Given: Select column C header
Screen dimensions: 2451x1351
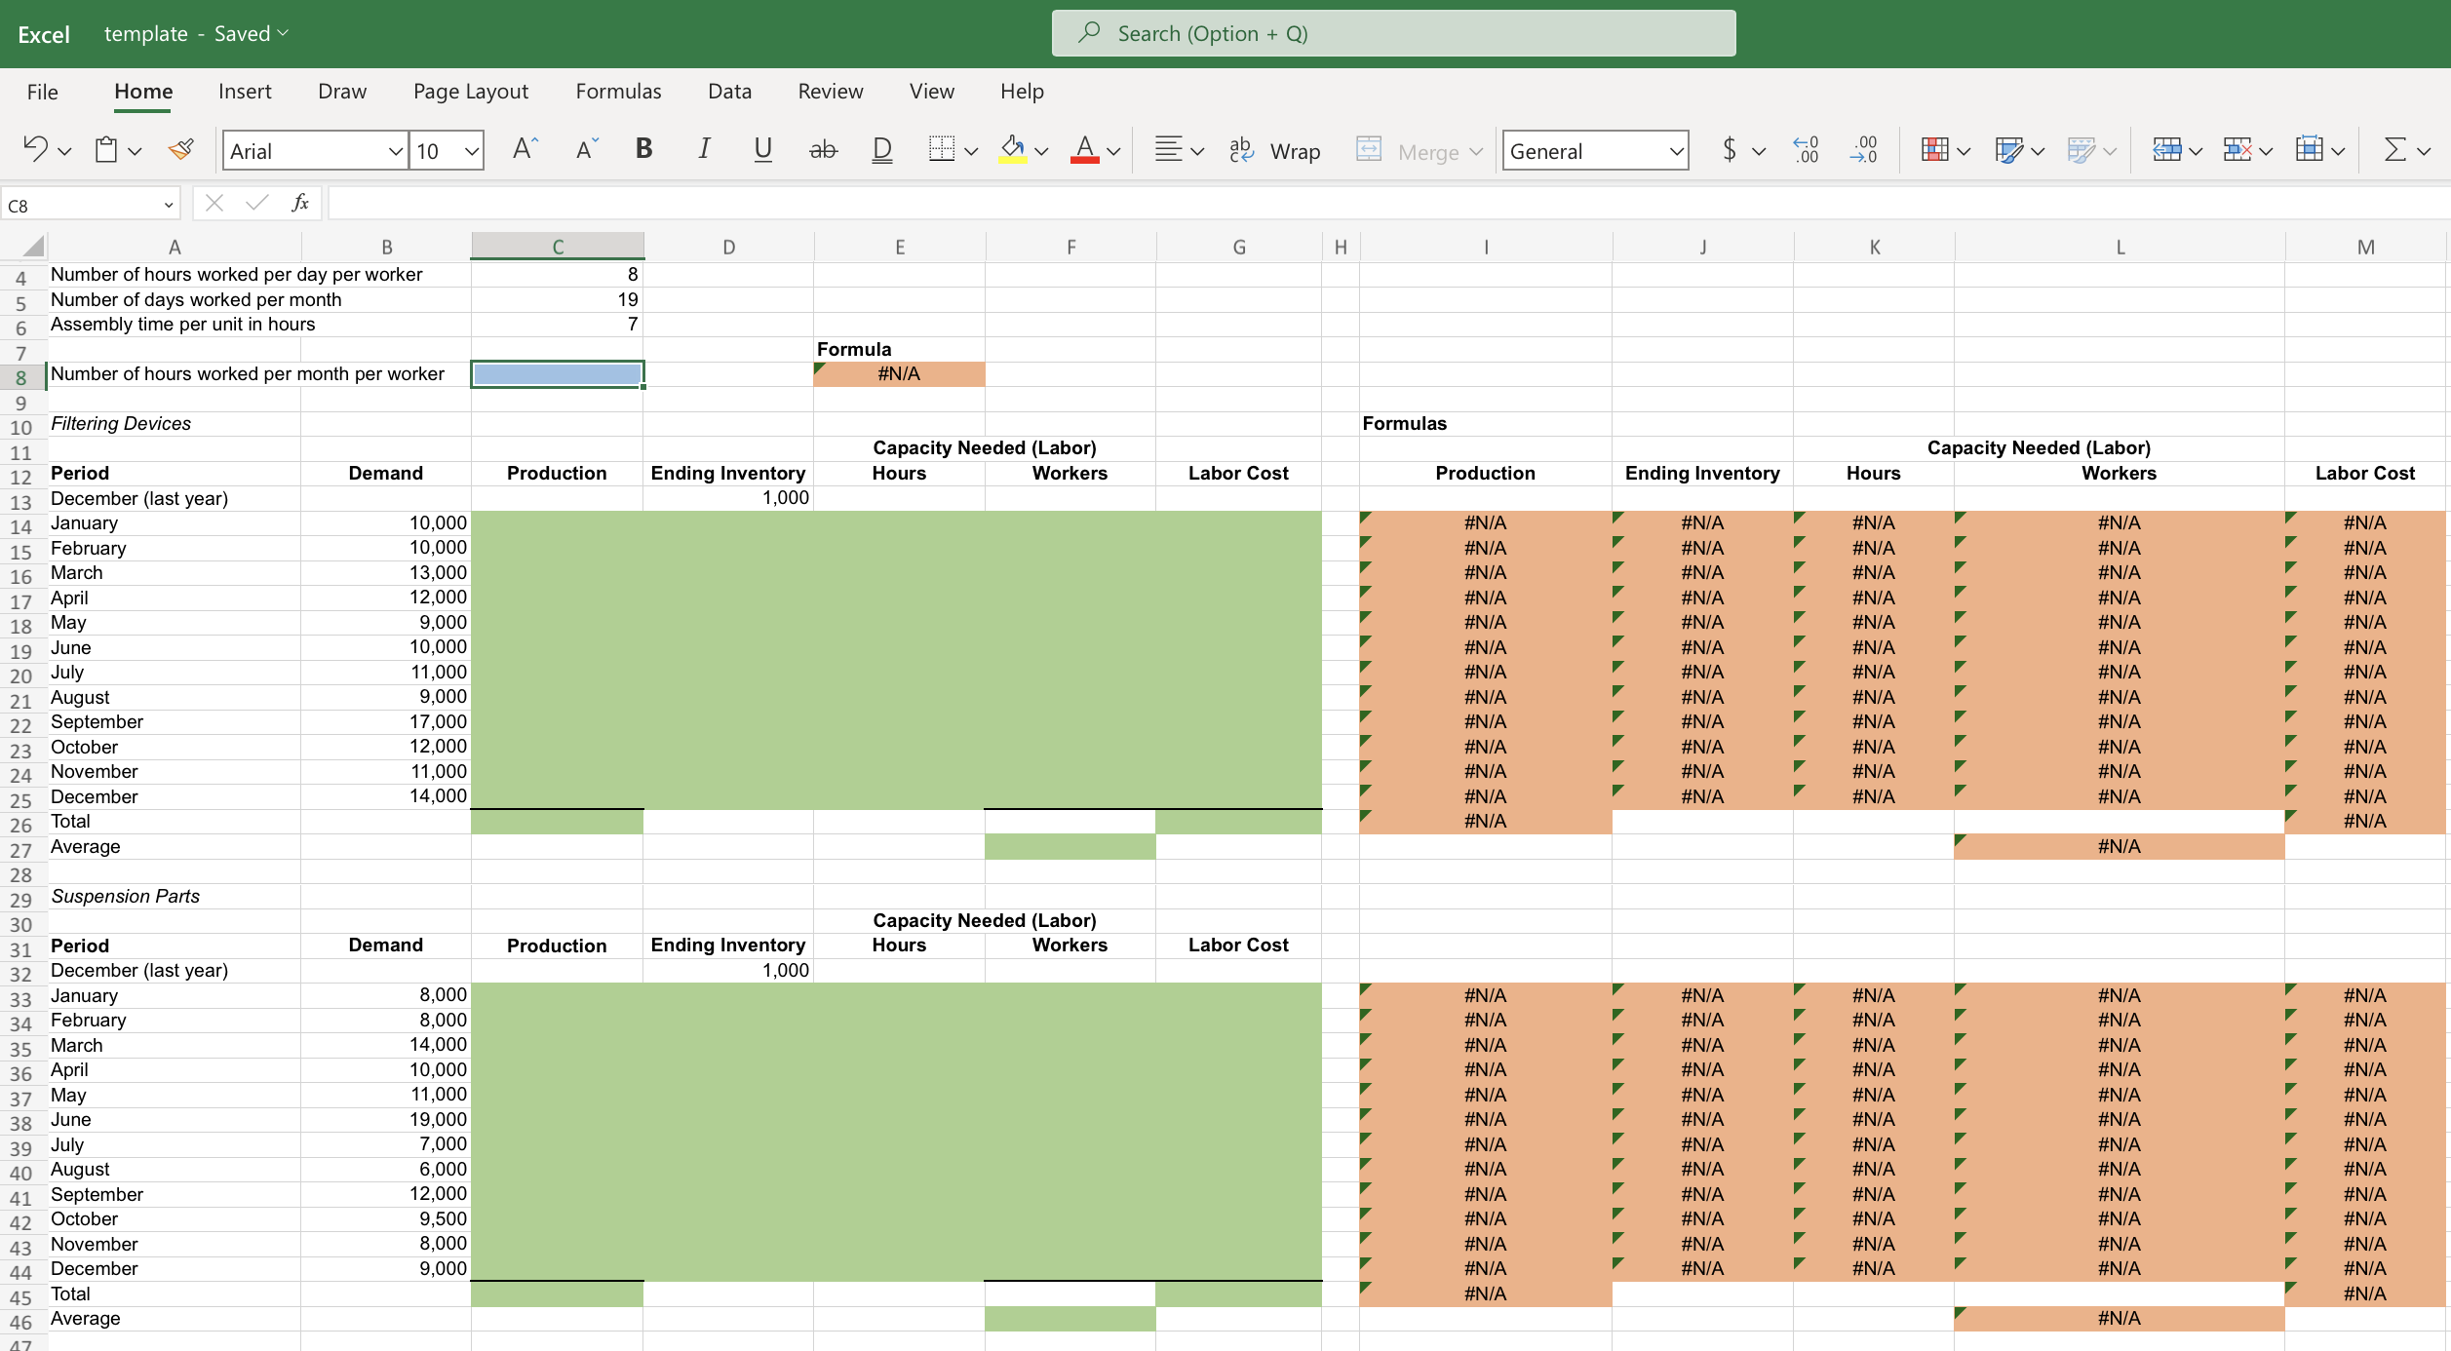Looking at the screenshot, I should (x=558, y=247).
